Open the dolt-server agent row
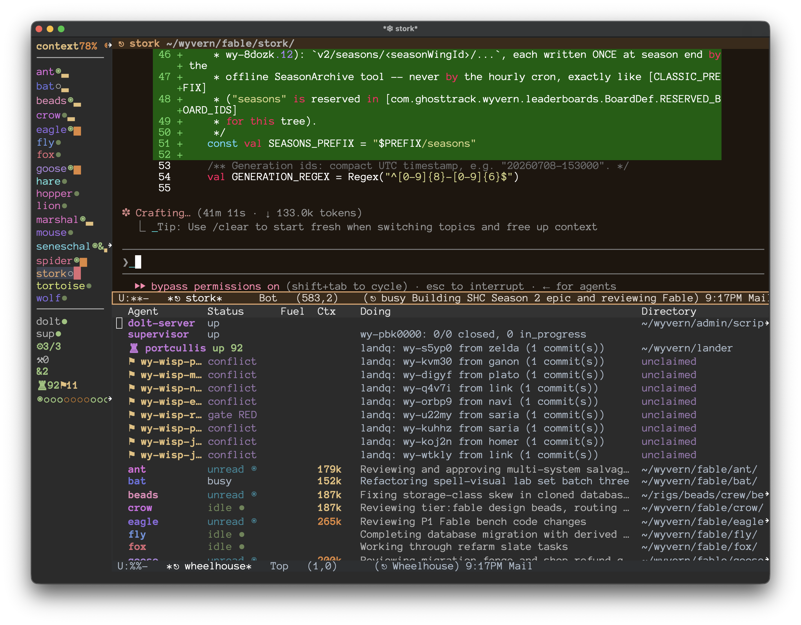Viewport: 801px width, 625px height. pos(161,323)
